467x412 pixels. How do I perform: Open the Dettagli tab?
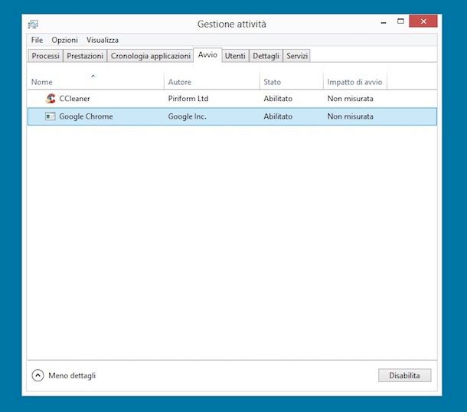(266, 56)
